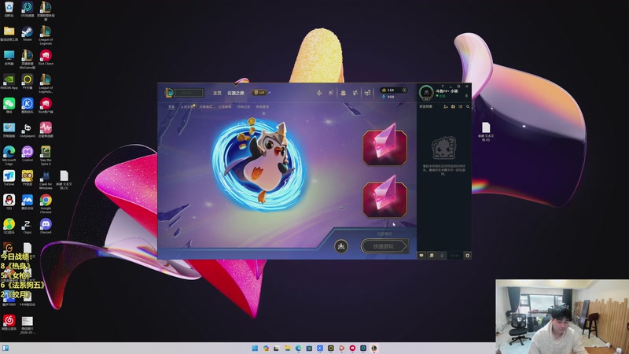629x354 pixels.
Task: Open the missions icon at friends panel bottom
Action: 432,255
